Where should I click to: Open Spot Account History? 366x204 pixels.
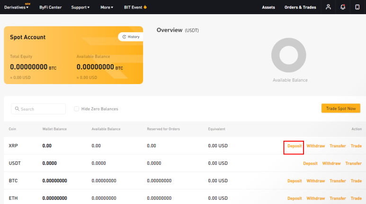point(131,37)
